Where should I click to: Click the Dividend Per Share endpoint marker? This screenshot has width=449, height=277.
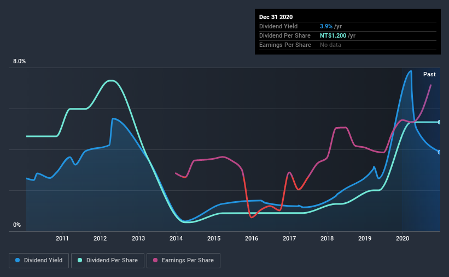tap(440, 122)
